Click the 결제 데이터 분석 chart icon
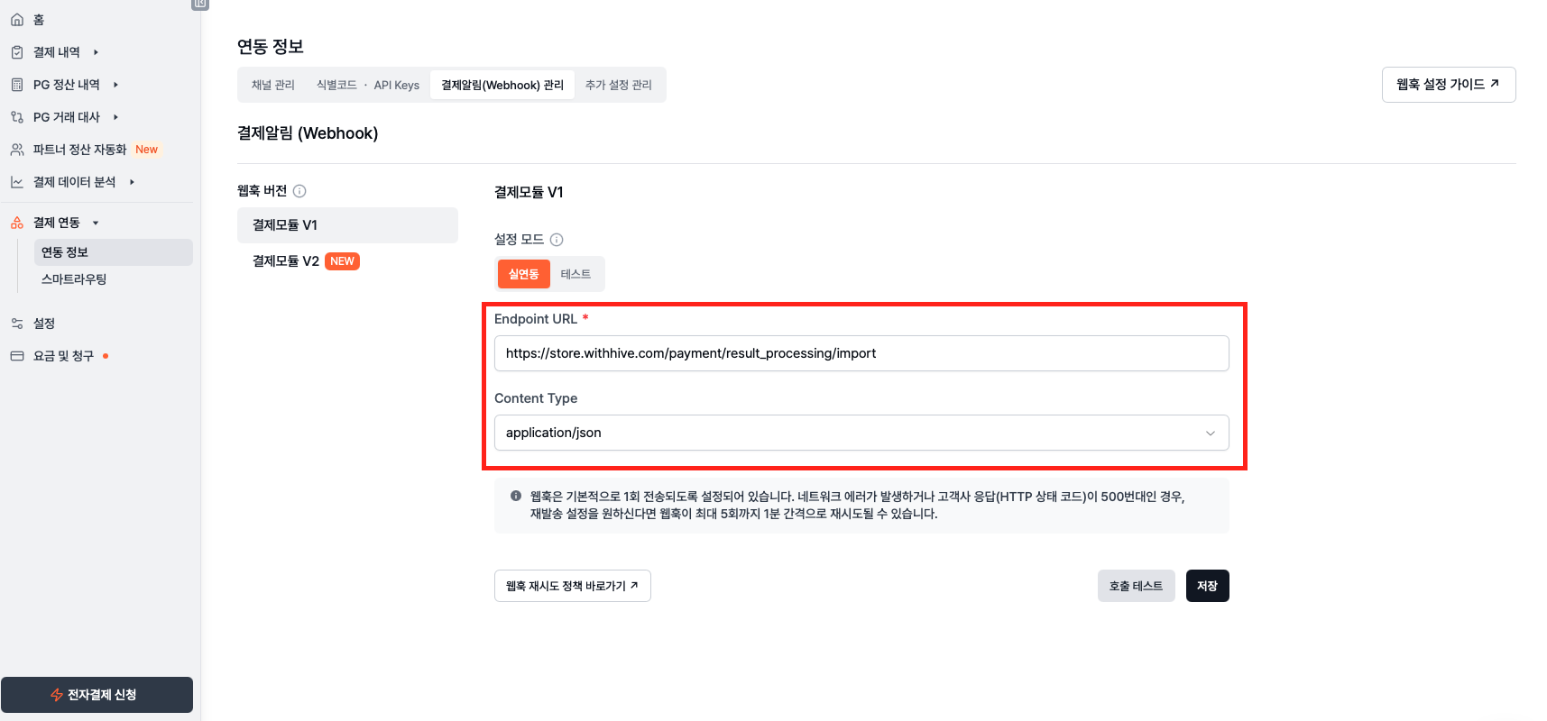Image resolution: width=1547 pixels, height=721 pixels. 17,182
